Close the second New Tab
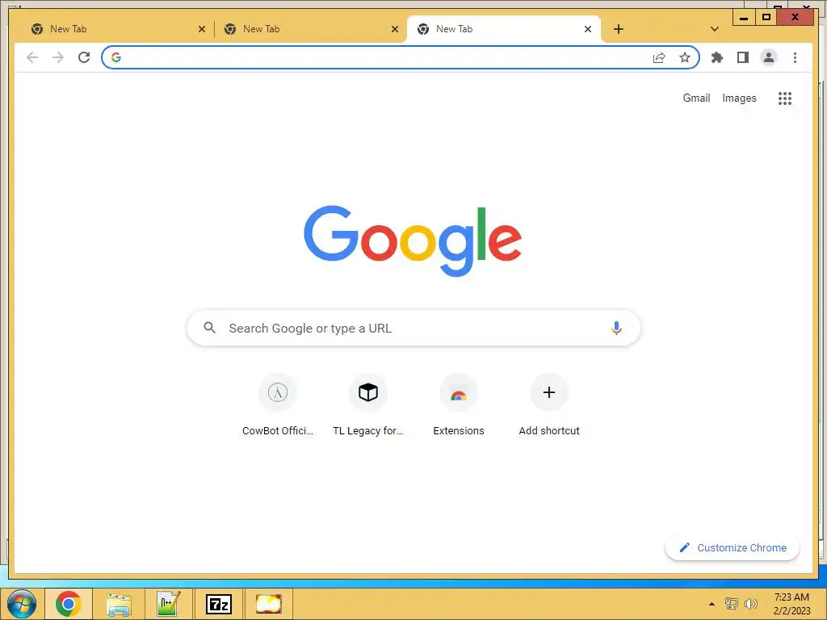This screenshot has height=620, width=827. point(394,29)
